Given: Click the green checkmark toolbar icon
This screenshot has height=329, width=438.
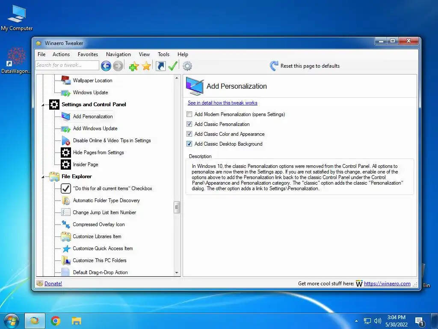Looking at the screenshot, I should tap(173, 66).
